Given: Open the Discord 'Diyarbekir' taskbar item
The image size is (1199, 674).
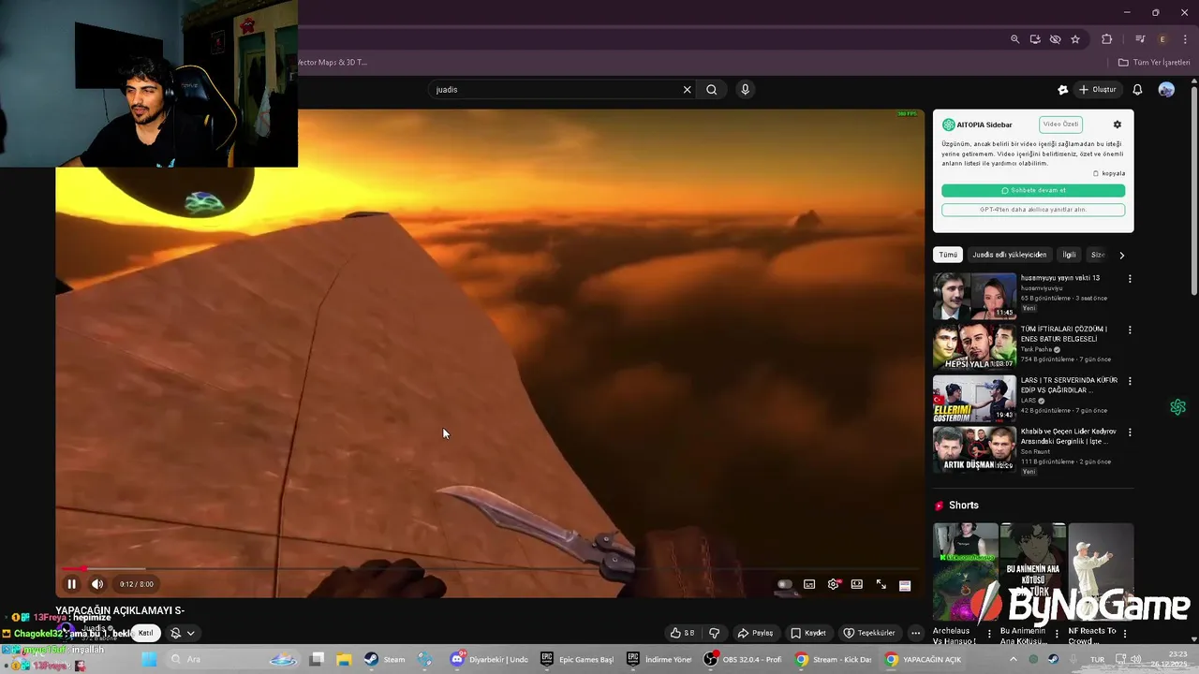Looking at the screenshot, I should (x=489, y=659).
